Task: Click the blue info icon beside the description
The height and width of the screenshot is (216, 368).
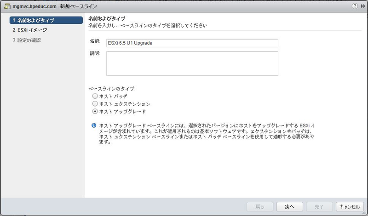Action: tap(94, 125)
